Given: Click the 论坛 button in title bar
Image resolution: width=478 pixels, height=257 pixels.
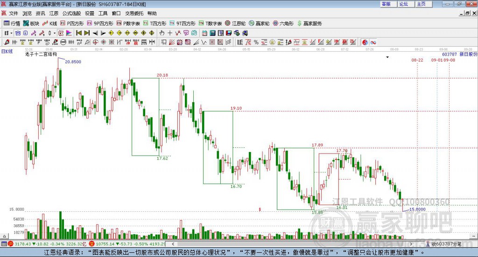Looking at the screenshot, I should 406,4.
